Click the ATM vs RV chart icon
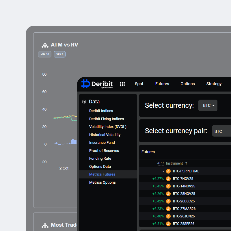The height and width of the screenshot is (231, 231). [x=45, y=45]
